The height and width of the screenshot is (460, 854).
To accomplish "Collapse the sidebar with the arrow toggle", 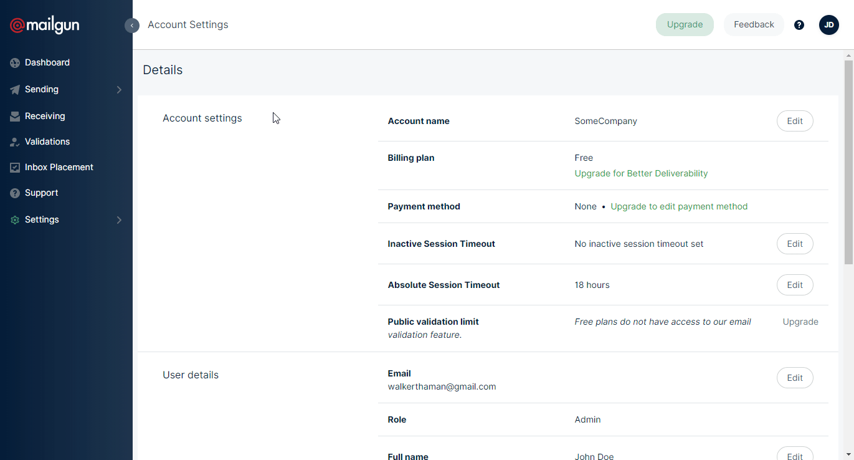I will click(131, 26).
